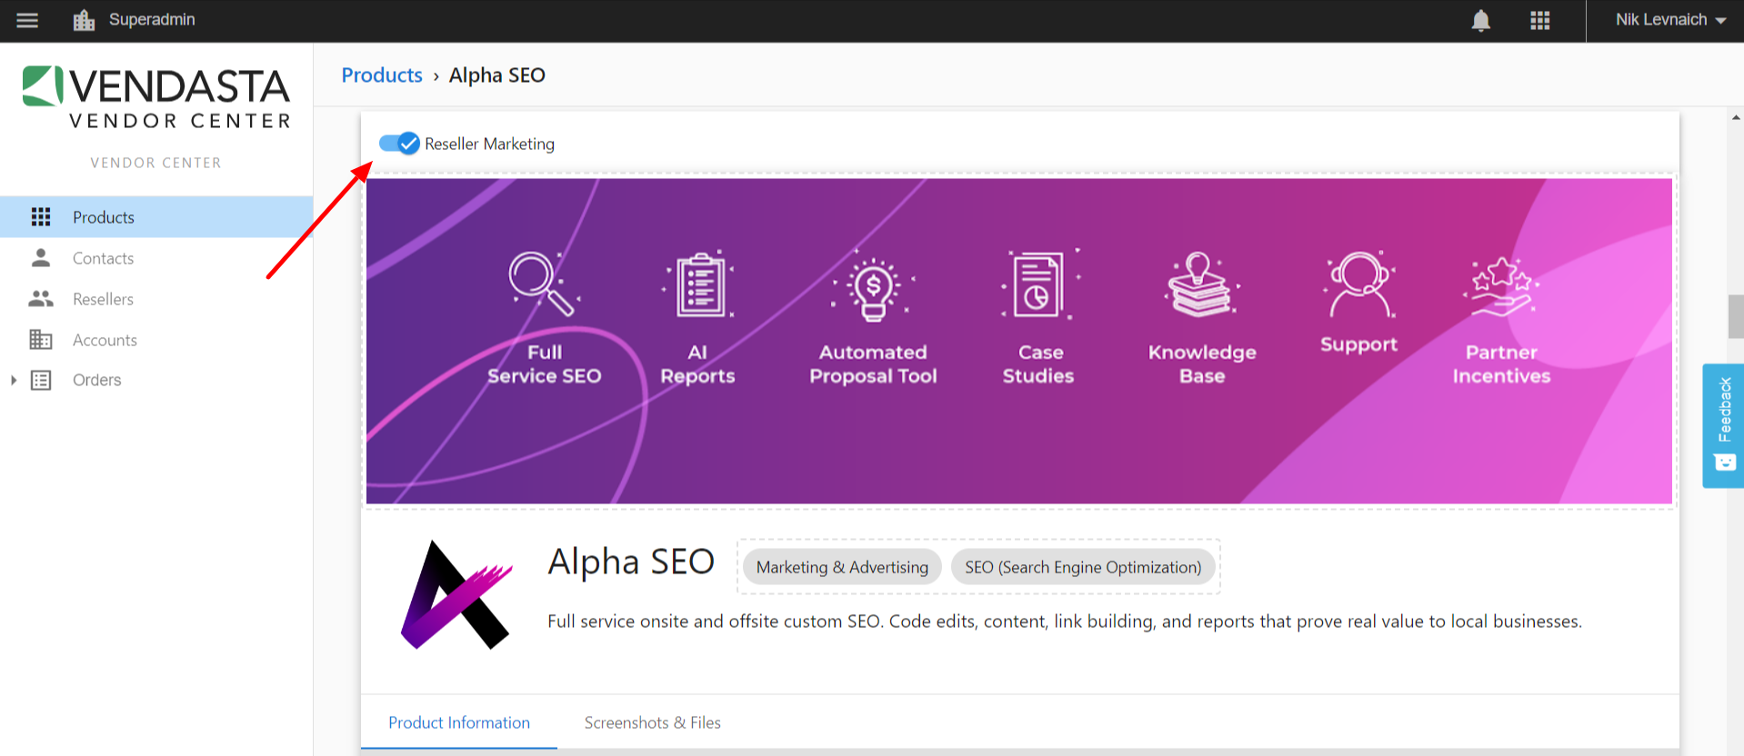Click the Vendasta Vendor Center logo

(156, 97)
